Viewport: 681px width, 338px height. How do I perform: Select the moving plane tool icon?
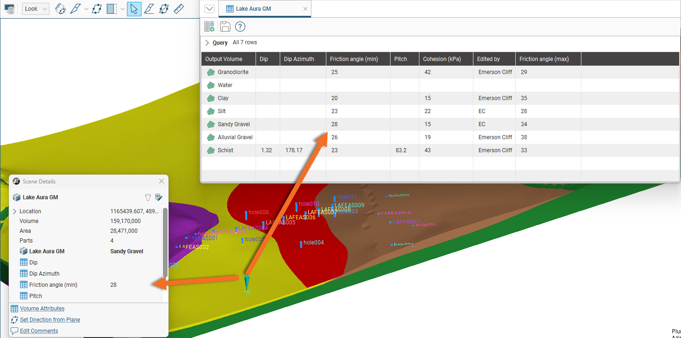pos(96,9)
